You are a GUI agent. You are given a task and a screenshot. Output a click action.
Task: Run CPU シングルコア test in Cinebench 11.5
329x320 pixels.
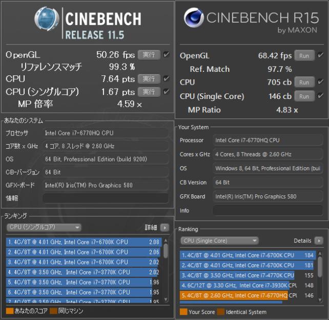(x=149, y=92)
